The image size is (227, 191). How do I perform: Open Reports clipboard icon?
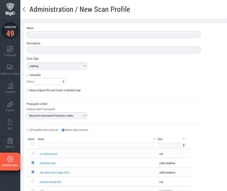coord(10,141)
